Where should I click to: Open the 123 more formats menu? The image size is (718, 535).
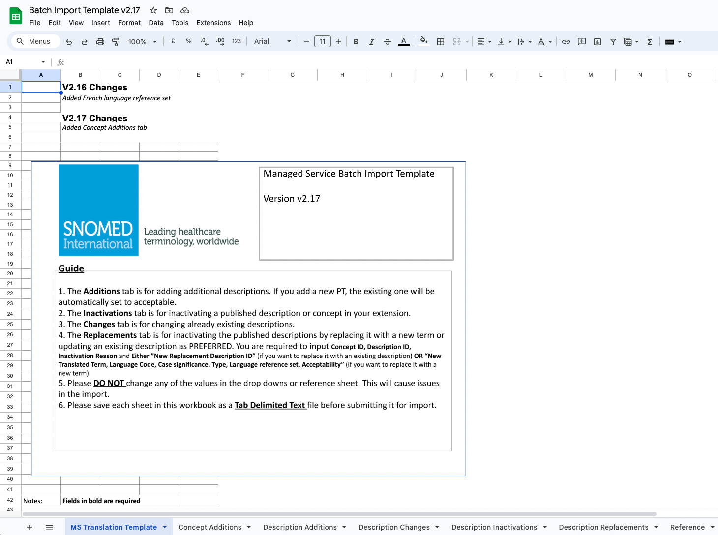pyautogui.click(x=237, y=42)
